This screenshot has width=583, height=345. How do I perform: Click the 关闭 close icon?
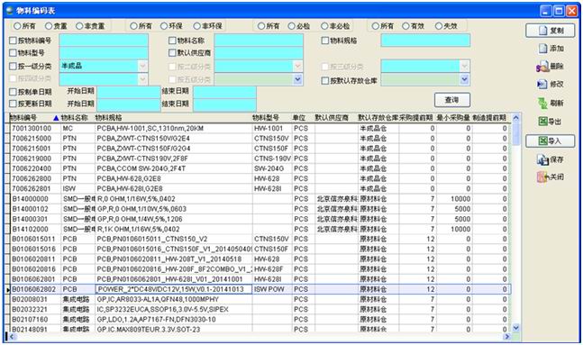coord(542,177)
